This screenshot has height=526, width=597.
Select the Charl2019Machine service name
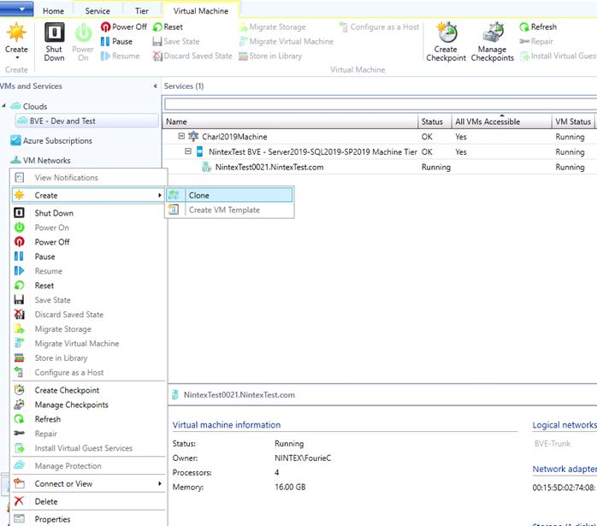(234, 137)
